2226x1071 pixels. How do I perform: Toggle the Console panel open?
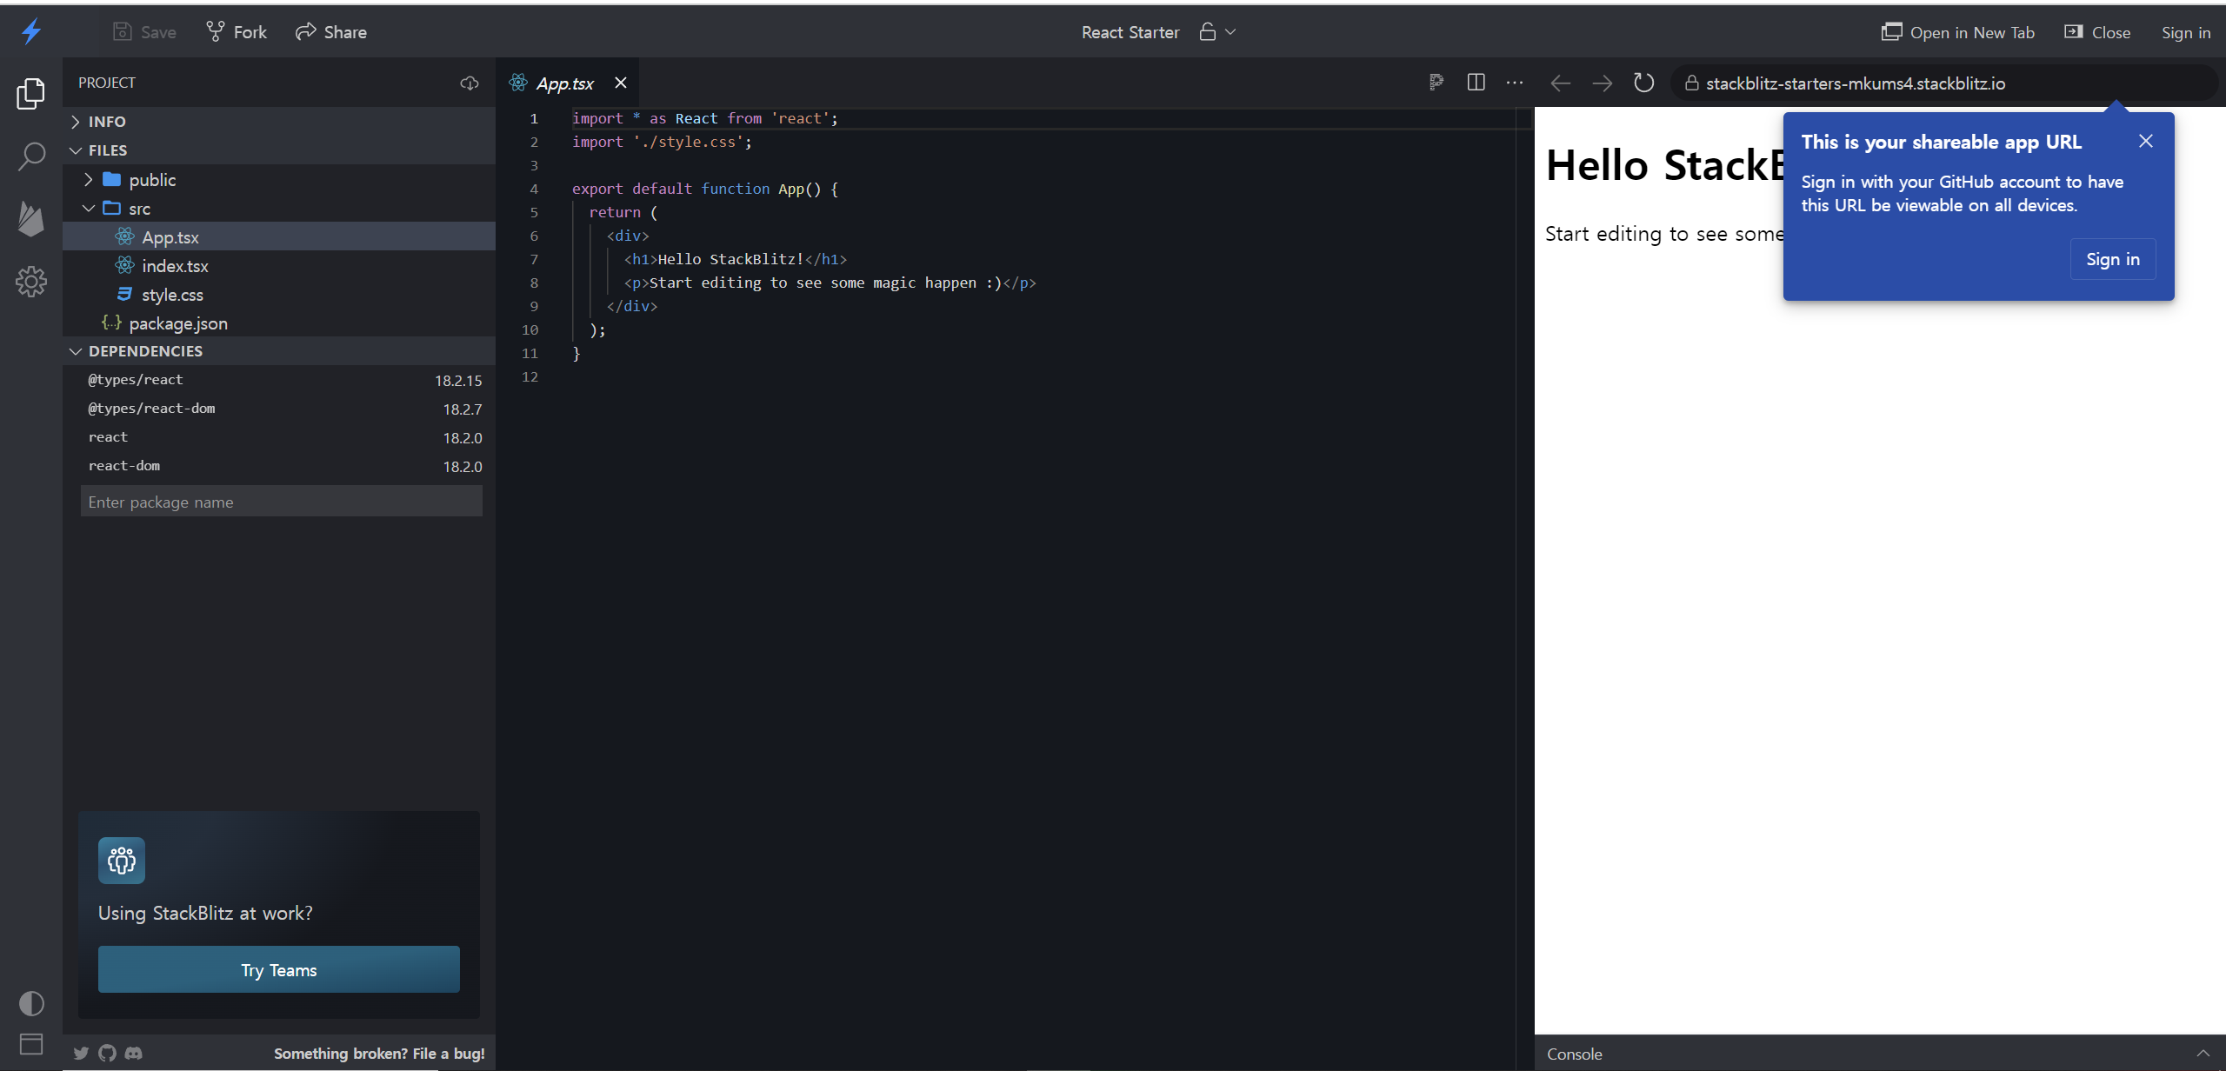point(2203,1054)
